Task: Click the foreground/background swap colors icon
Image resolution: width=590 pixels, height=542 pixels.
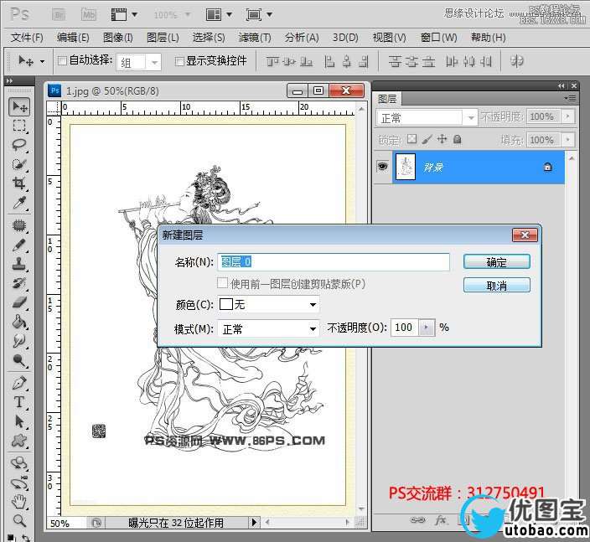Action: pos(26,538)
